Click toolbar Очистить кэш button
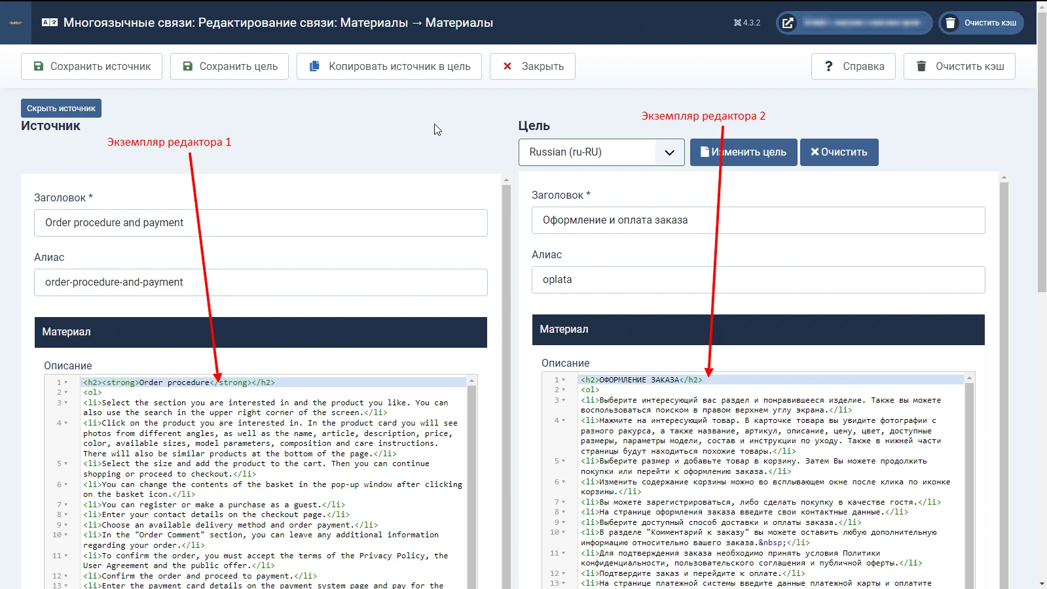 (959, 66)
